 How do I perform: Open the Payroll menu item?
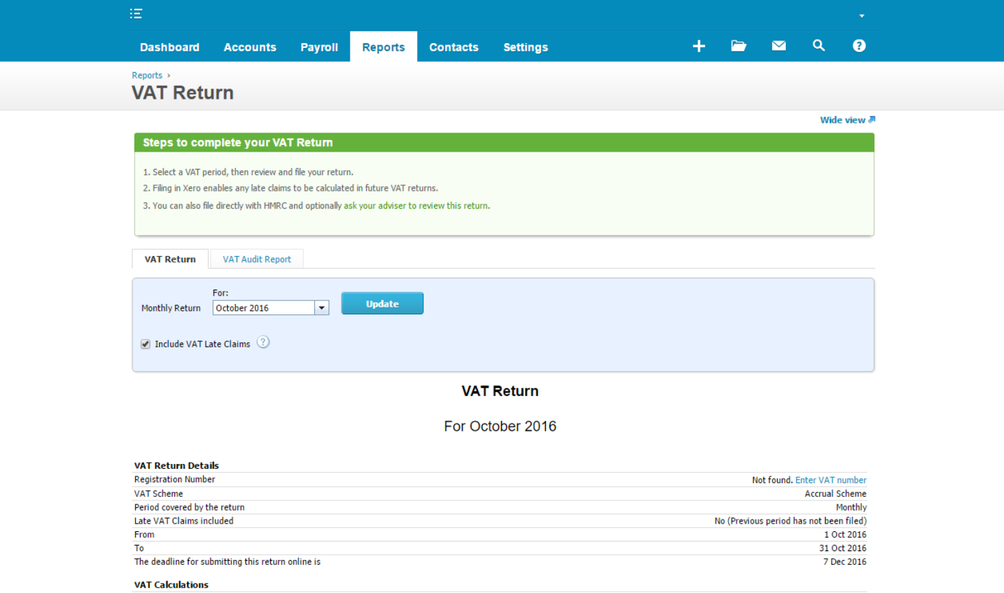tap(319, 47)
